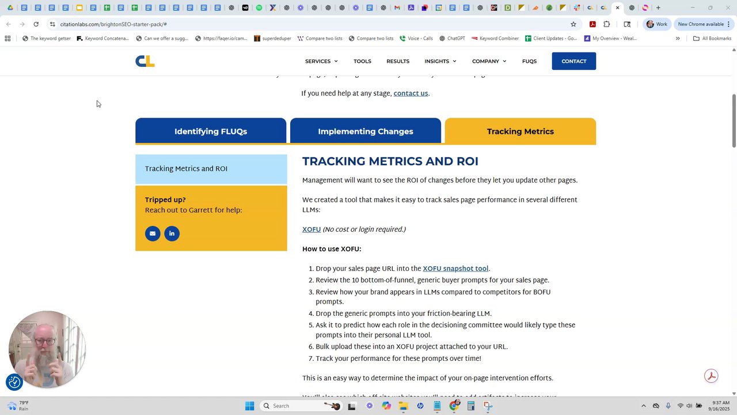Open the 'Voice - Calls' bookmark
Screen dimensions: 737x415
click(x=416, y=39)
